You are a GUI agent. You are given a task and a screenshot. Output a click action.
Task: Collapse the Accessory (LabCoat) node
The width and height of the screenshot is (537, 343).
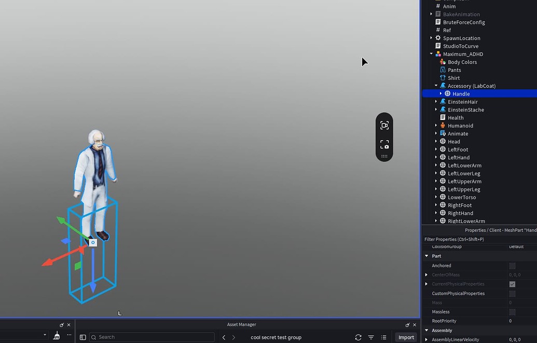pos(436,86)
